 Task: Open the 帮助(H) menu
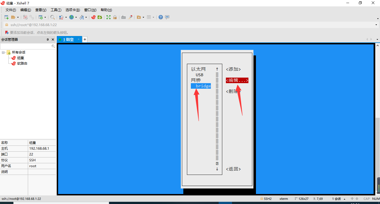pyautogui.click(x=106, y=10)
